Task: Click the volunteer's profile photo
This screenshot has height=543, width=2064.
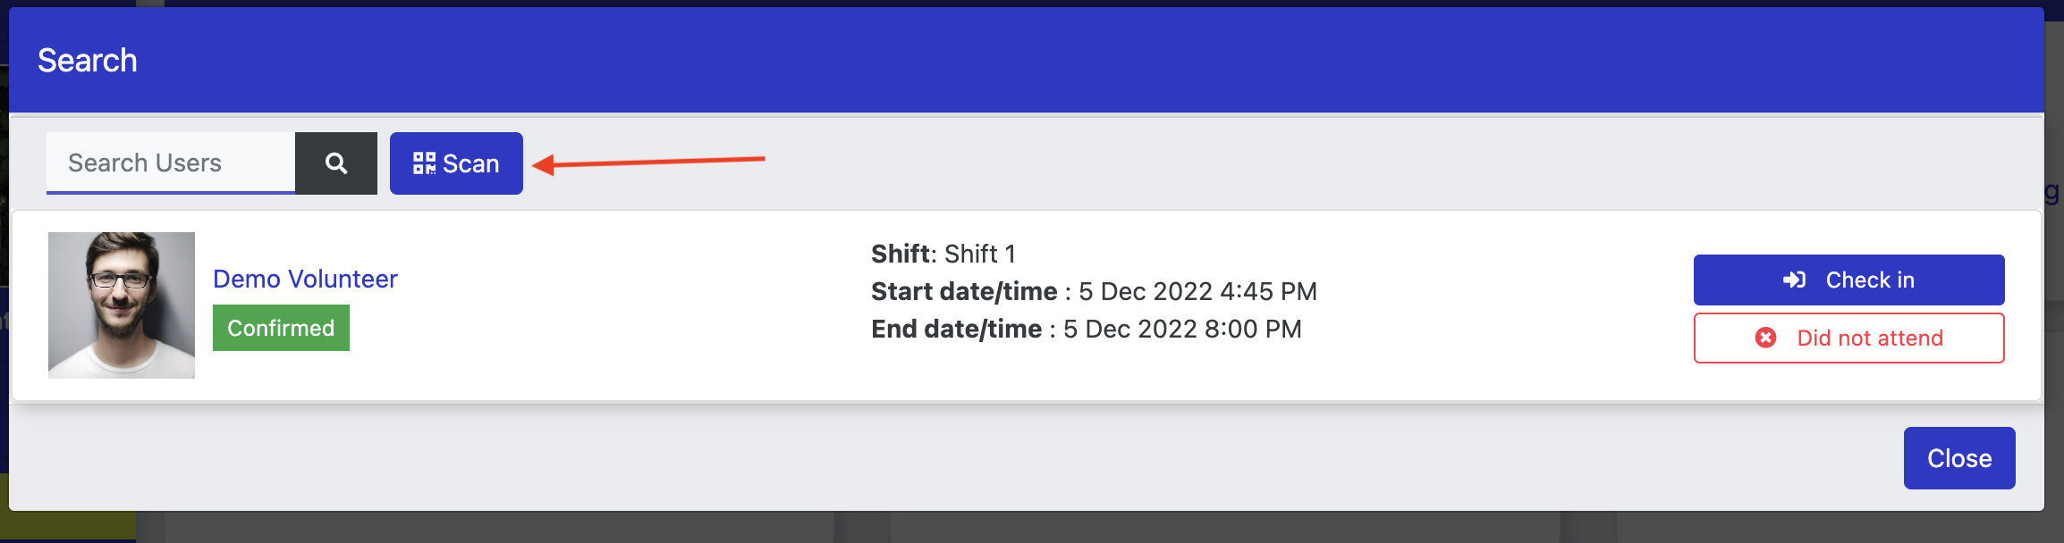Action: click(x=122, y=305)
